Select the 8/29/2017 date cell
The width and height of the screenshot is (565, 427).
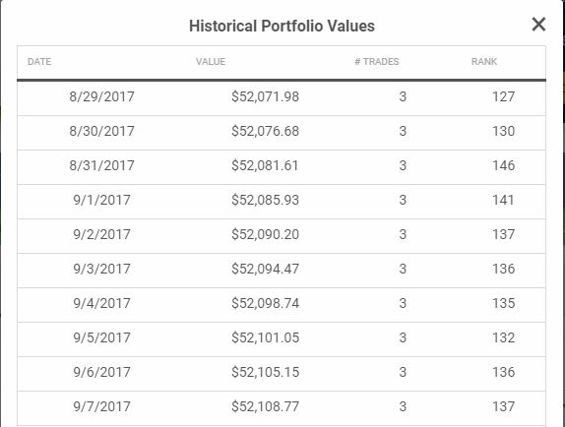(x=101, y=96)
